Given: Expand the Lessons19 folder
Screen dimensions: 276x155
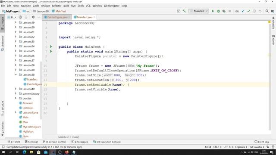Looking at the screenshot, I should tap(16, 22).
